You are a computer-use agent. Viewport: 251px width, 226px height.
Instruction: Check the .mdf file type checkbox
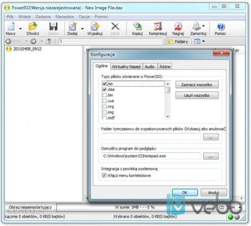105,118
